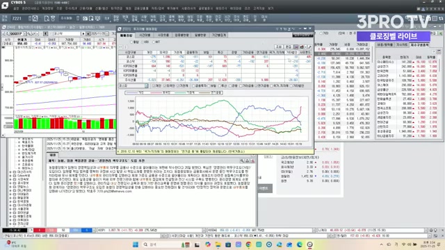
Task: Enable the 보험 checkbox
Action: click(x=209, y=85)
